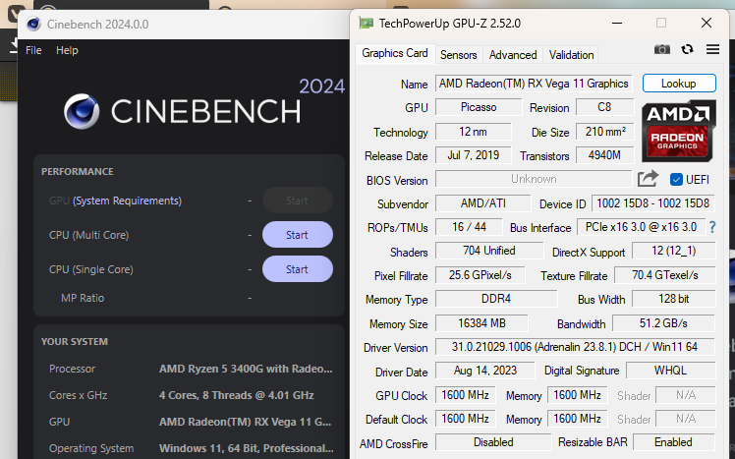
Task: Click the Revision C8 value
Action: [604, 107]
